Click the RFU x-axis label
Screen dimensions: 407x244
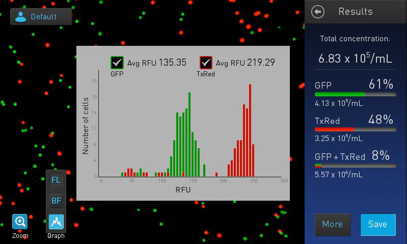pyautogui.click(x=183, y=189)
